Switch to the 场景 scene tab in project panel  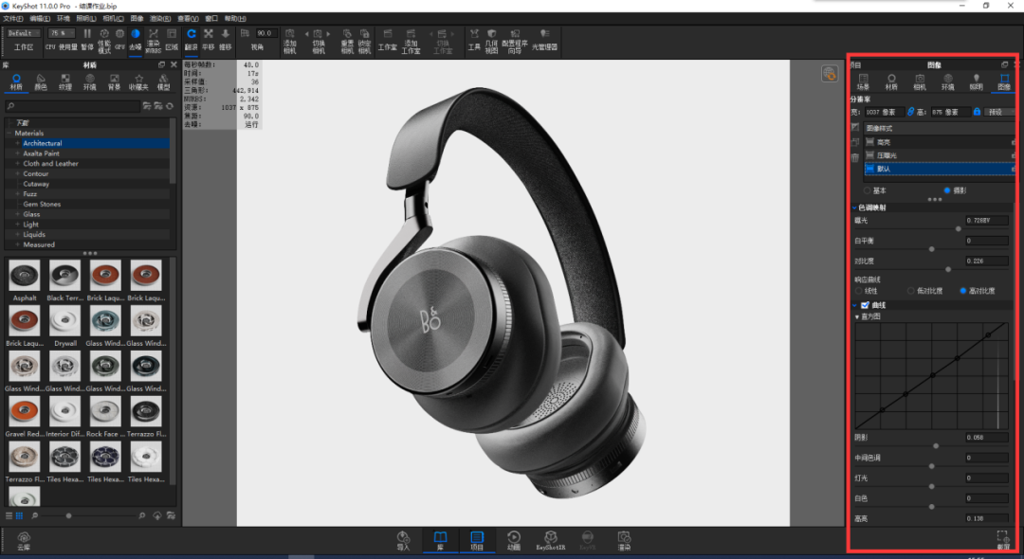(864, 82)
